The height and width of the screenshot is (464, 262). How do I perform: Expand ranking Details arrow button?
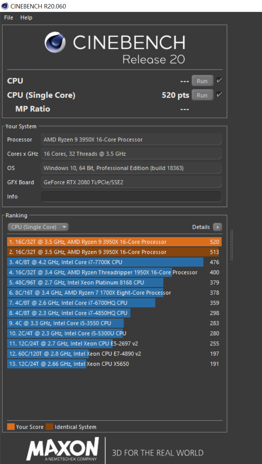coord(218,227)
